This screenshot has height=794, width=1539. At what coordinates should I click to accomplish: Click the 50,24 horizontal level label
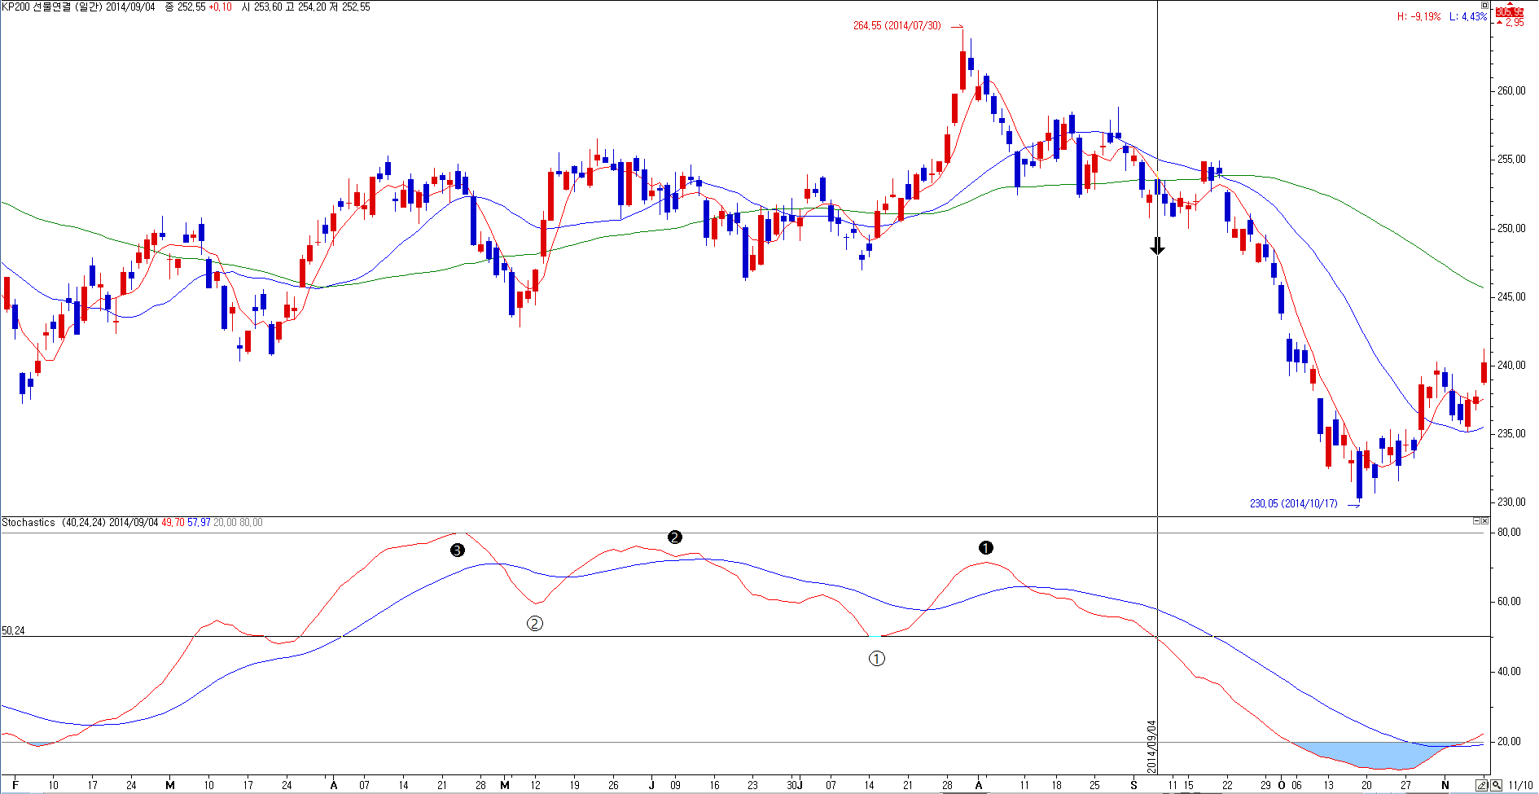pyautogui.click(x=13, y=631)
